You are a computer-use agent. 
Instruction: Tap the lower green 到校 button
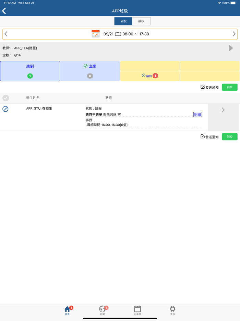click(x=230, y=137)
